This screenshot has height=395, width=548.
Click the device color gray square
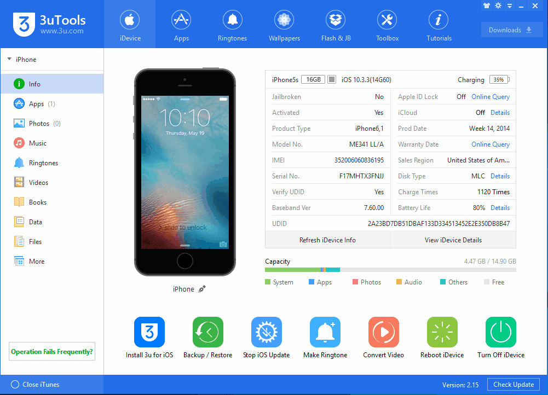[332, 79]
